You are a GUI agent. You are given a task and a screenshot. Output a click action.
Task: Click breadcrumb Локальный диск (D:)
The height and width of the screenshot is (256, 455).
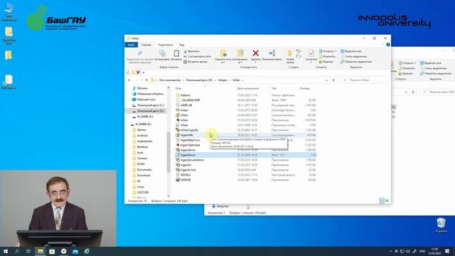click(x=199, y=80)
